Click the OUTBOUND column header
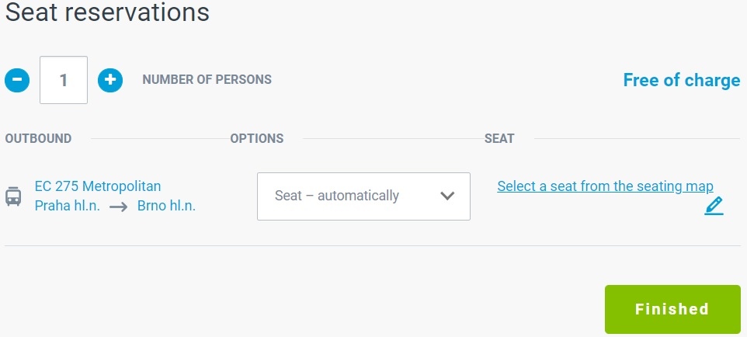Screen dimensions: 747x337 [x=38, y=139]
